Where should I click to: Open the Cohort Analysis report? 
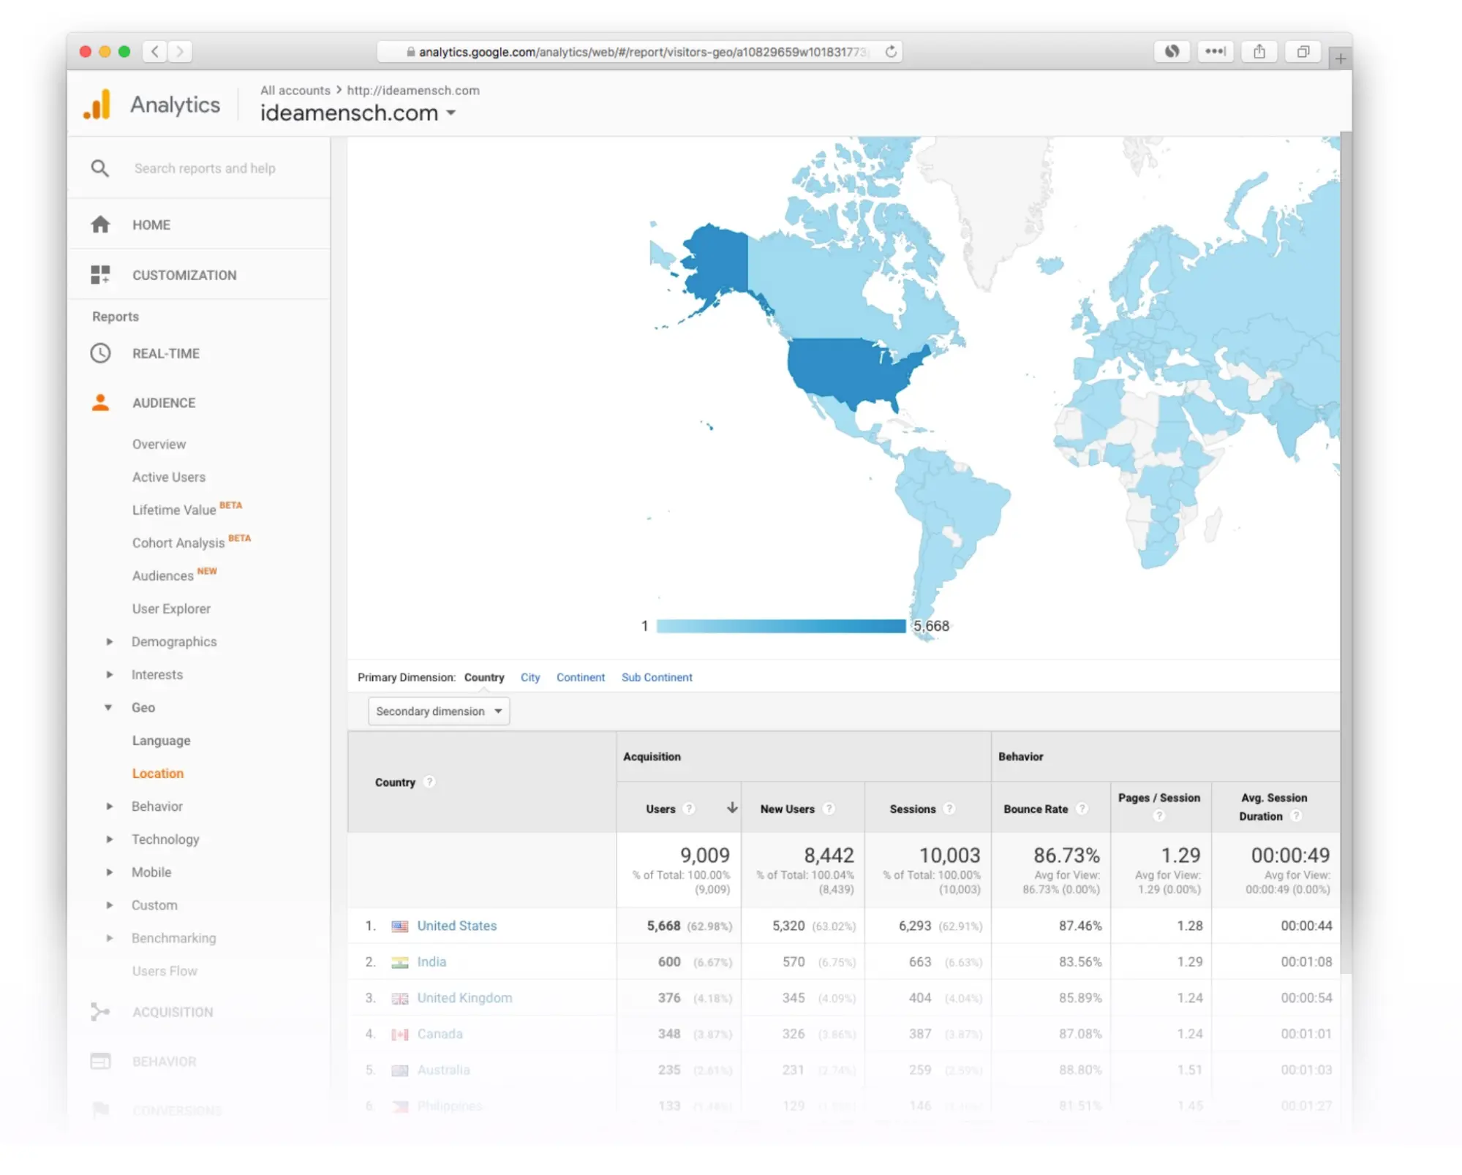click(x=178, y=543)
